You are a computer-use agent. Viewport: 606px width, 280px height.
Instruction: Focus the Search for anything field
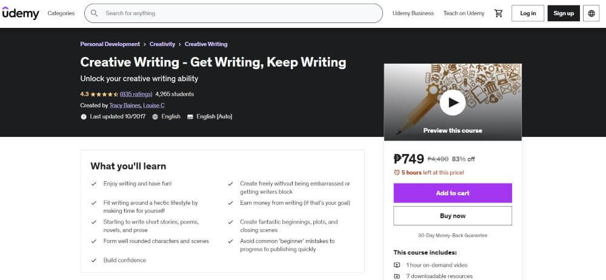point(239,13)
